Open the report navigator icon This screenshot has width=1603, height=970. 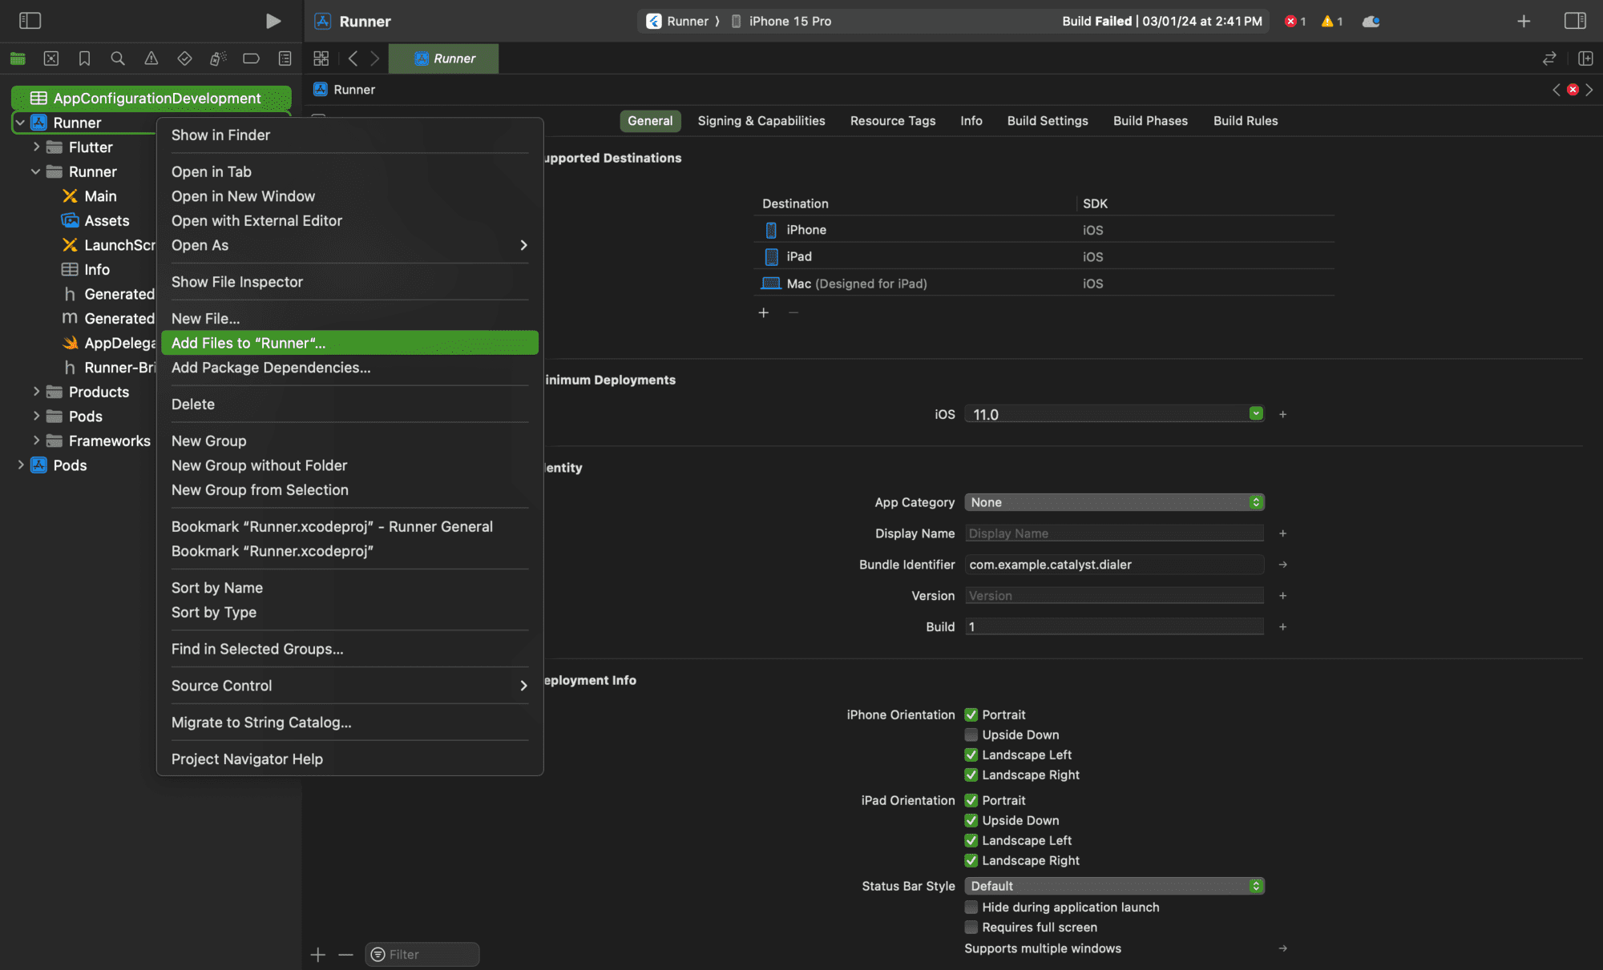pos(285,58)
